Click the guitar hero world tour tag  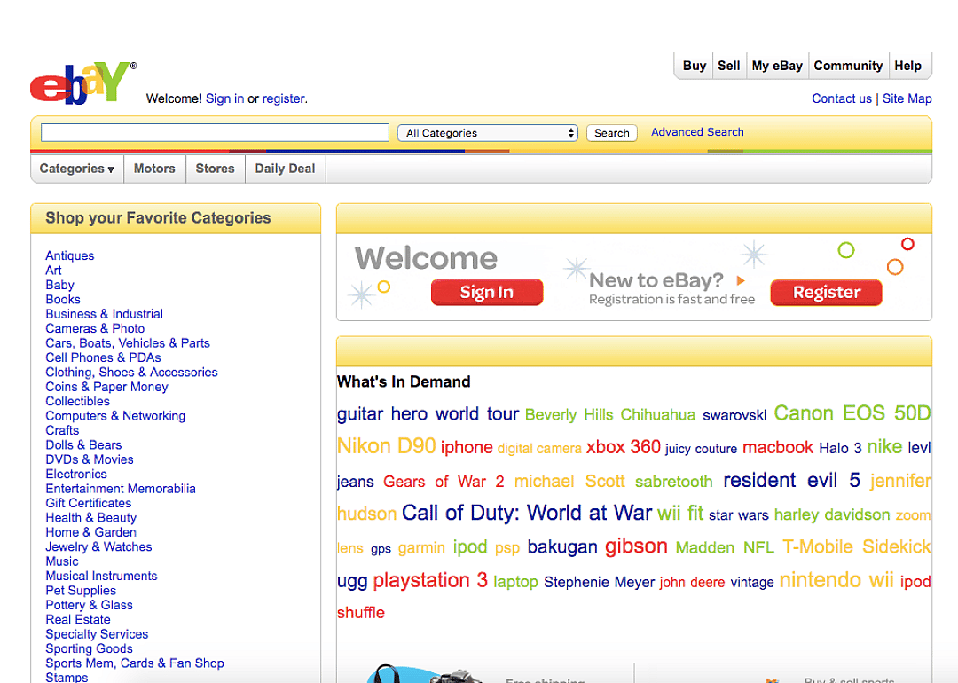click(428, 414)
